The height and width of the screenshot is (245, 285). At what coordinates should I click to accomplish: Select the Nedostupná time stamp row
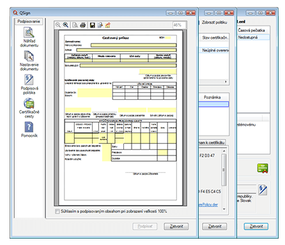pos(254,37)
